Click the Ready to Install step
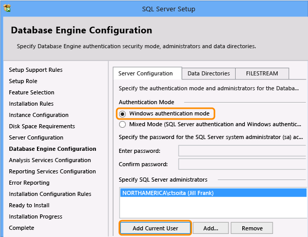The width and height of the screenshot is (308, 237). (30, 205)
